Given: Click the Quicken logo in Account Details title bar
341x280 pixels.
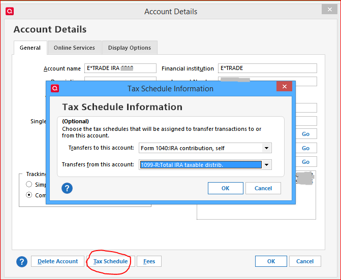Looking at the screenshot, I should click(10, 11).
